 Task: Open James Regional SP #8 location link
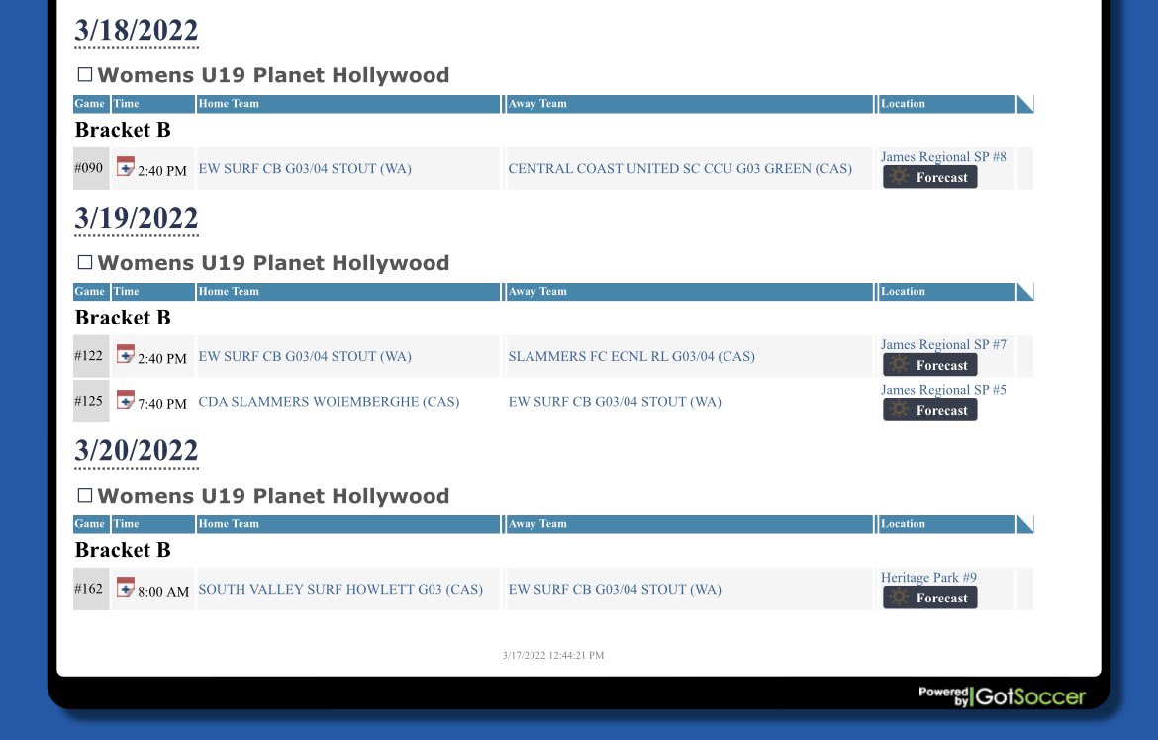tap(943, 156)
